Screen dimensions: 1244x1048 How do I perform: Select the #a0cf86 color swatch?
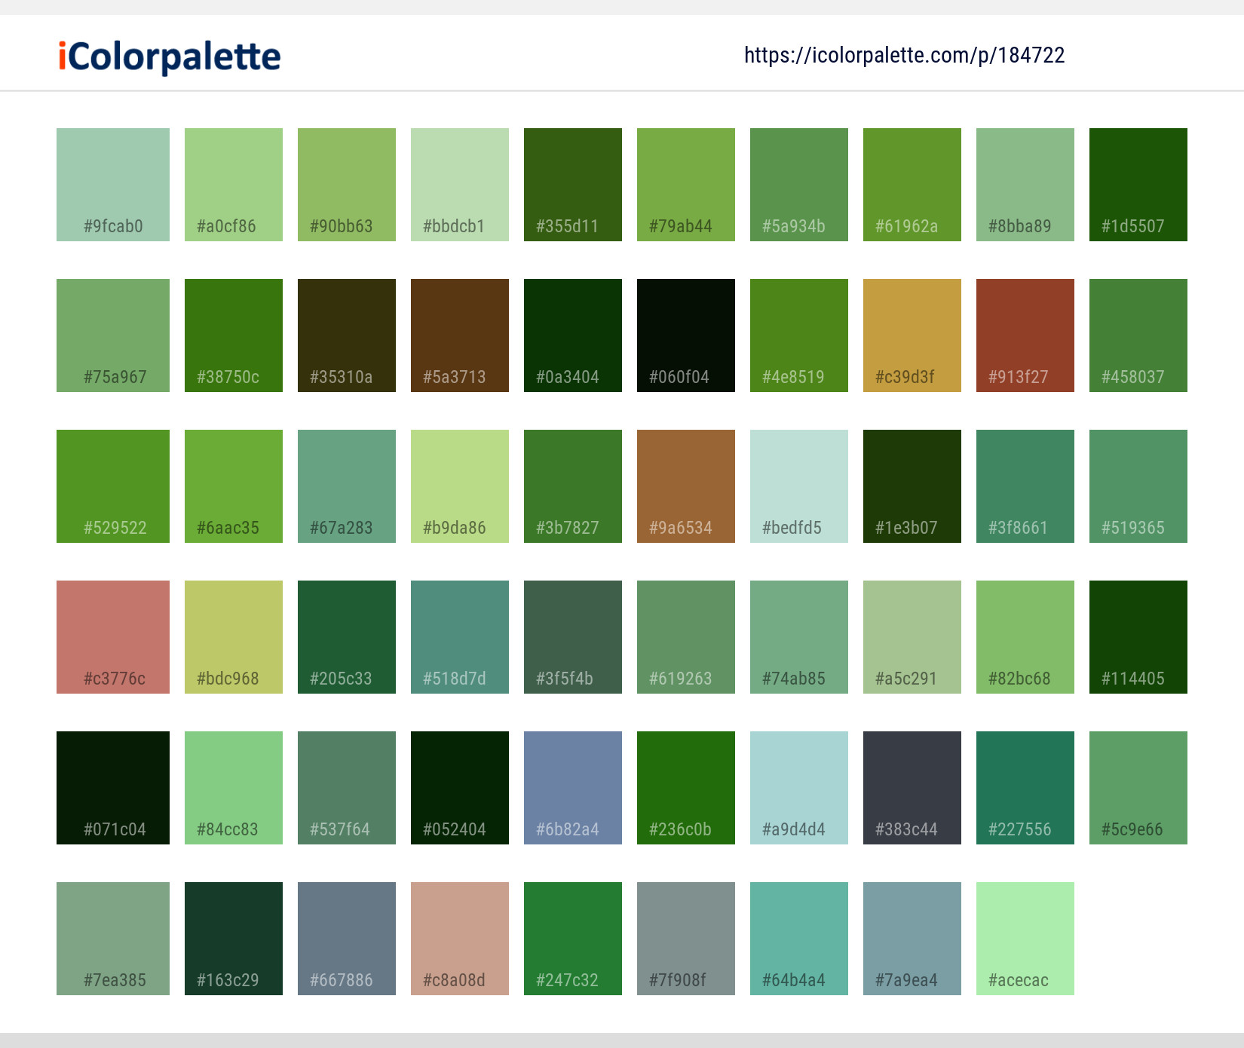pos(234,185)
